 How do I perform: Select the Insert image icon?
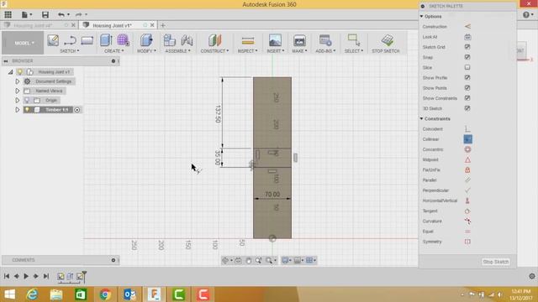(275, 40)
